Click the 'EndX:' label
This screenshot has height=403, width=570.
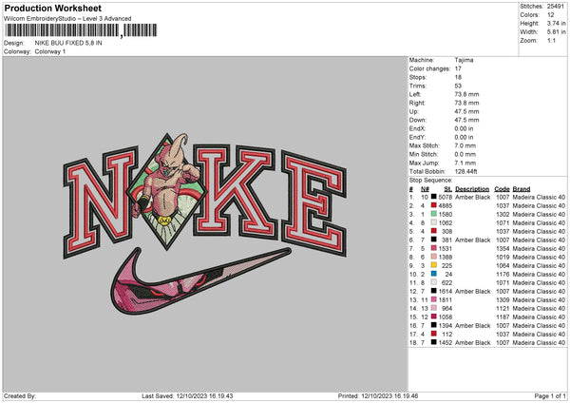(417, 128)
